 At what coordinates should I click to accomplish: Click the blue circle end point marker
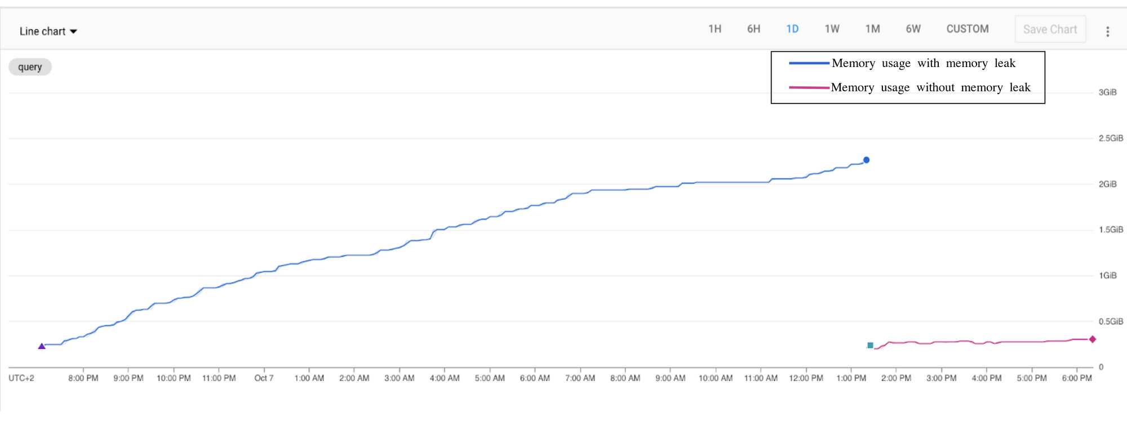pos(866,160)
